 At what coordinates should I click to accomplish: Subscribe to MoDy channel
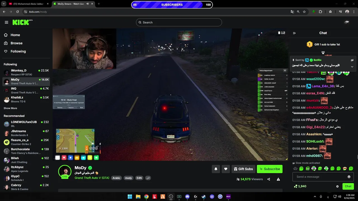coord(270,169)
